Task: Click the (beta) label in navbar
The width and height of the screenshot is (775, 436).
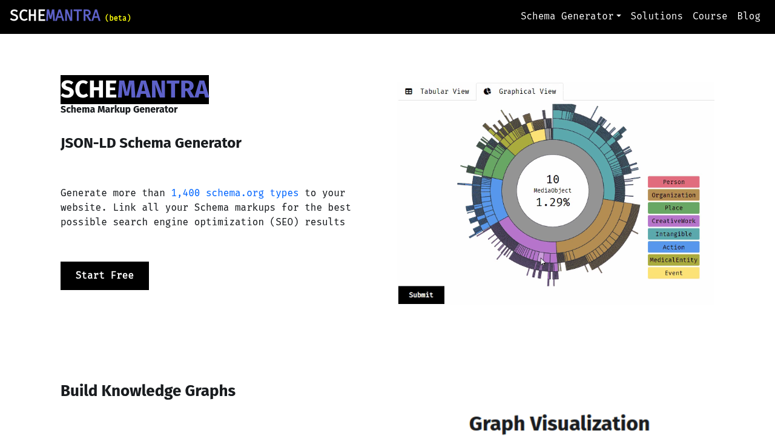Action: [118, 18]
